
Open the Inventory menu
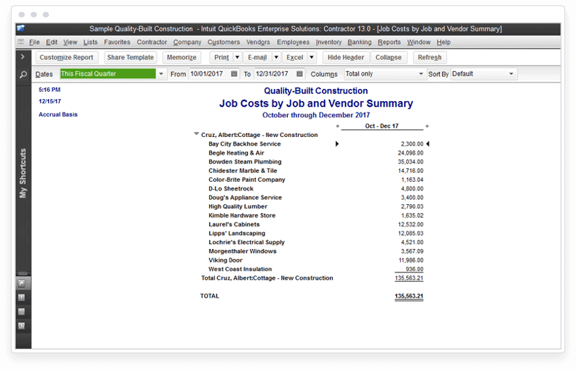tap(328, 42)
